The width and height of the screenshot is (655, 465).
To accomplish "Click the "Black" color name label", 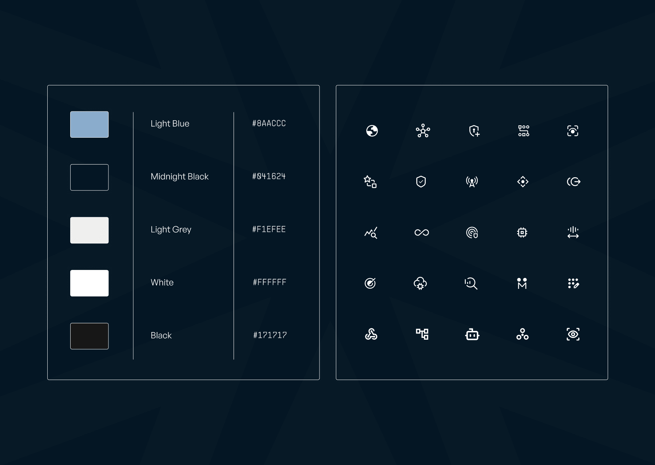I will (x=161, y=335).
